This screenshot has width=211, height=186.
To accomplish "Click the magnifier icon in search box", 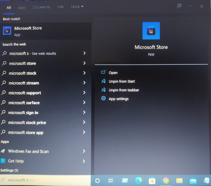I will [3, 180].
